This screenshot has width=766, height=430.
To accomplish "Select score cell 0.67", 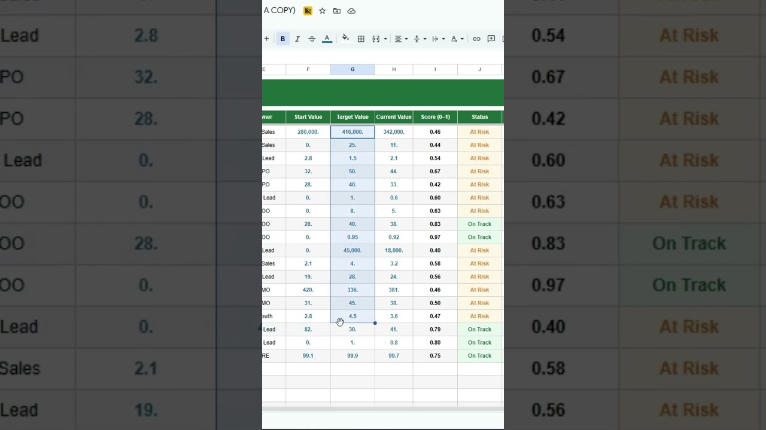I will (435, 171).
